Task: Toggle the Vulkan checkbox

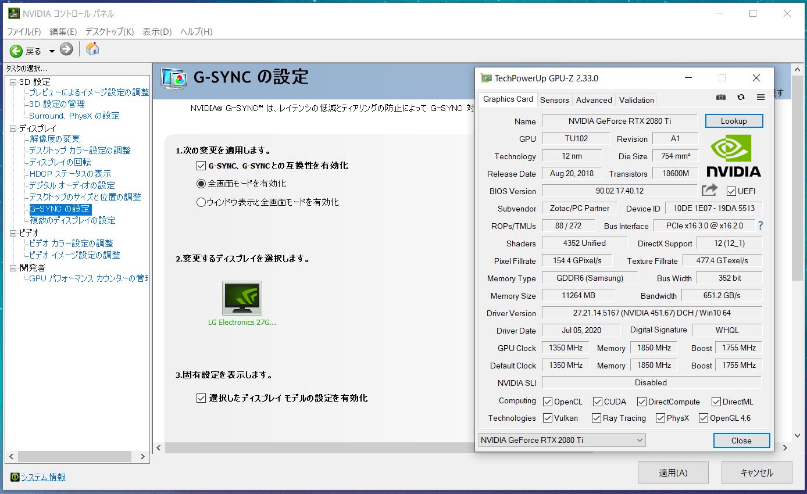Action: click(x=548, y=418)
